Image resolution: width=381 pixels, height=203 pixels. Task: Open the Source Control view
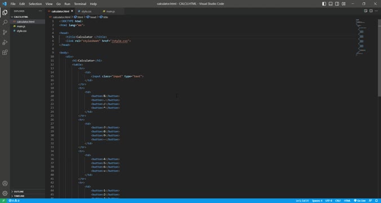coord(5,32)
